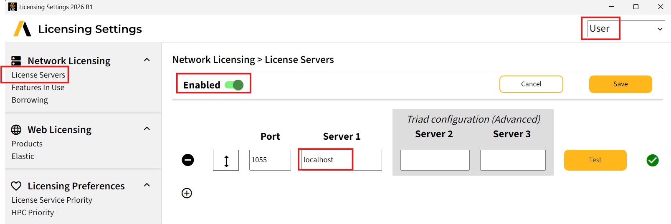This screenshot has width=671, height=224.
Task: Click the Cancel button
Action: pyautogui.click(x=531, y=84)
